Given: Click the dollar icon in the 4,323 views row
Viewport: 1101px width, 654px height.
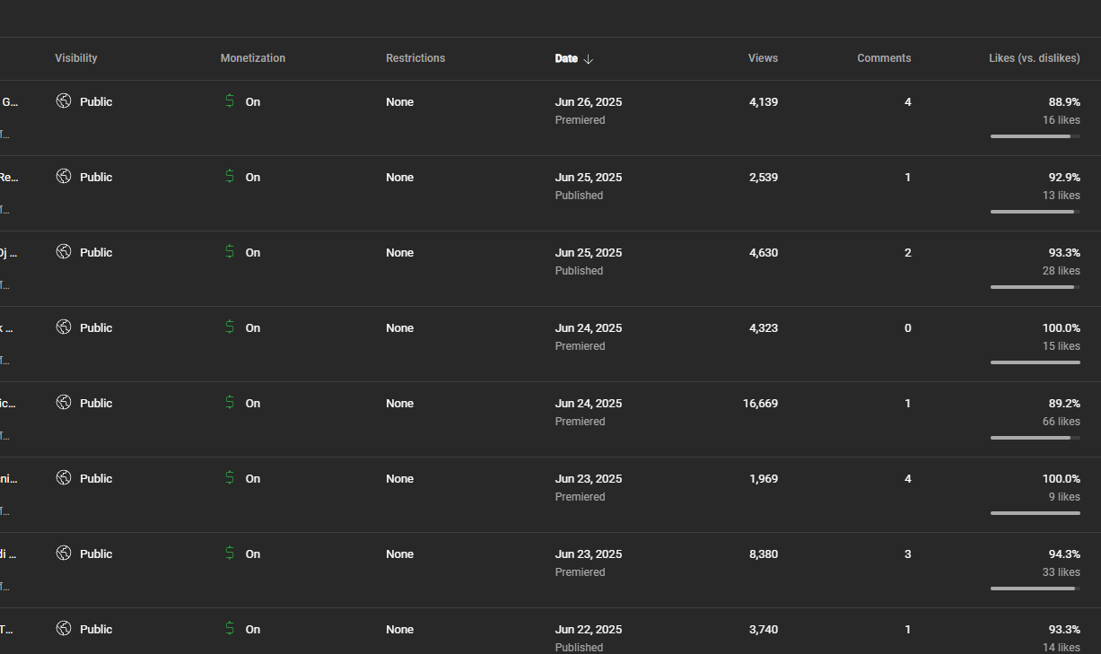Looking at the screenshot, I should point(230,327).
